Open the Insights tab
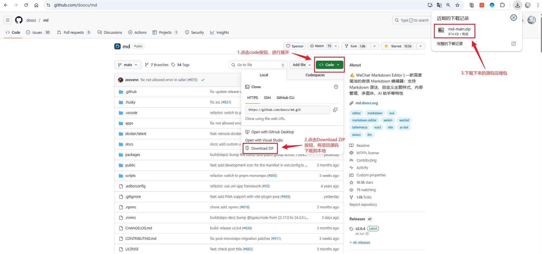The width and height of the screenshot is (542, 254). (x=220, y=33)
